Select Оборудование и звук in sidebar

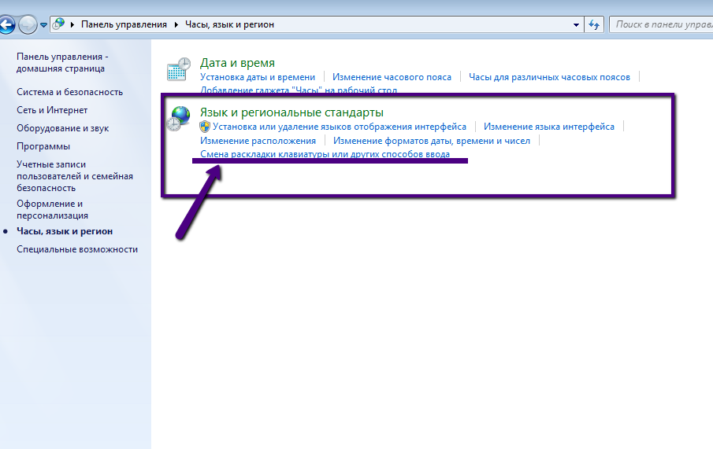pyautogui.click(x=63, y=128)
